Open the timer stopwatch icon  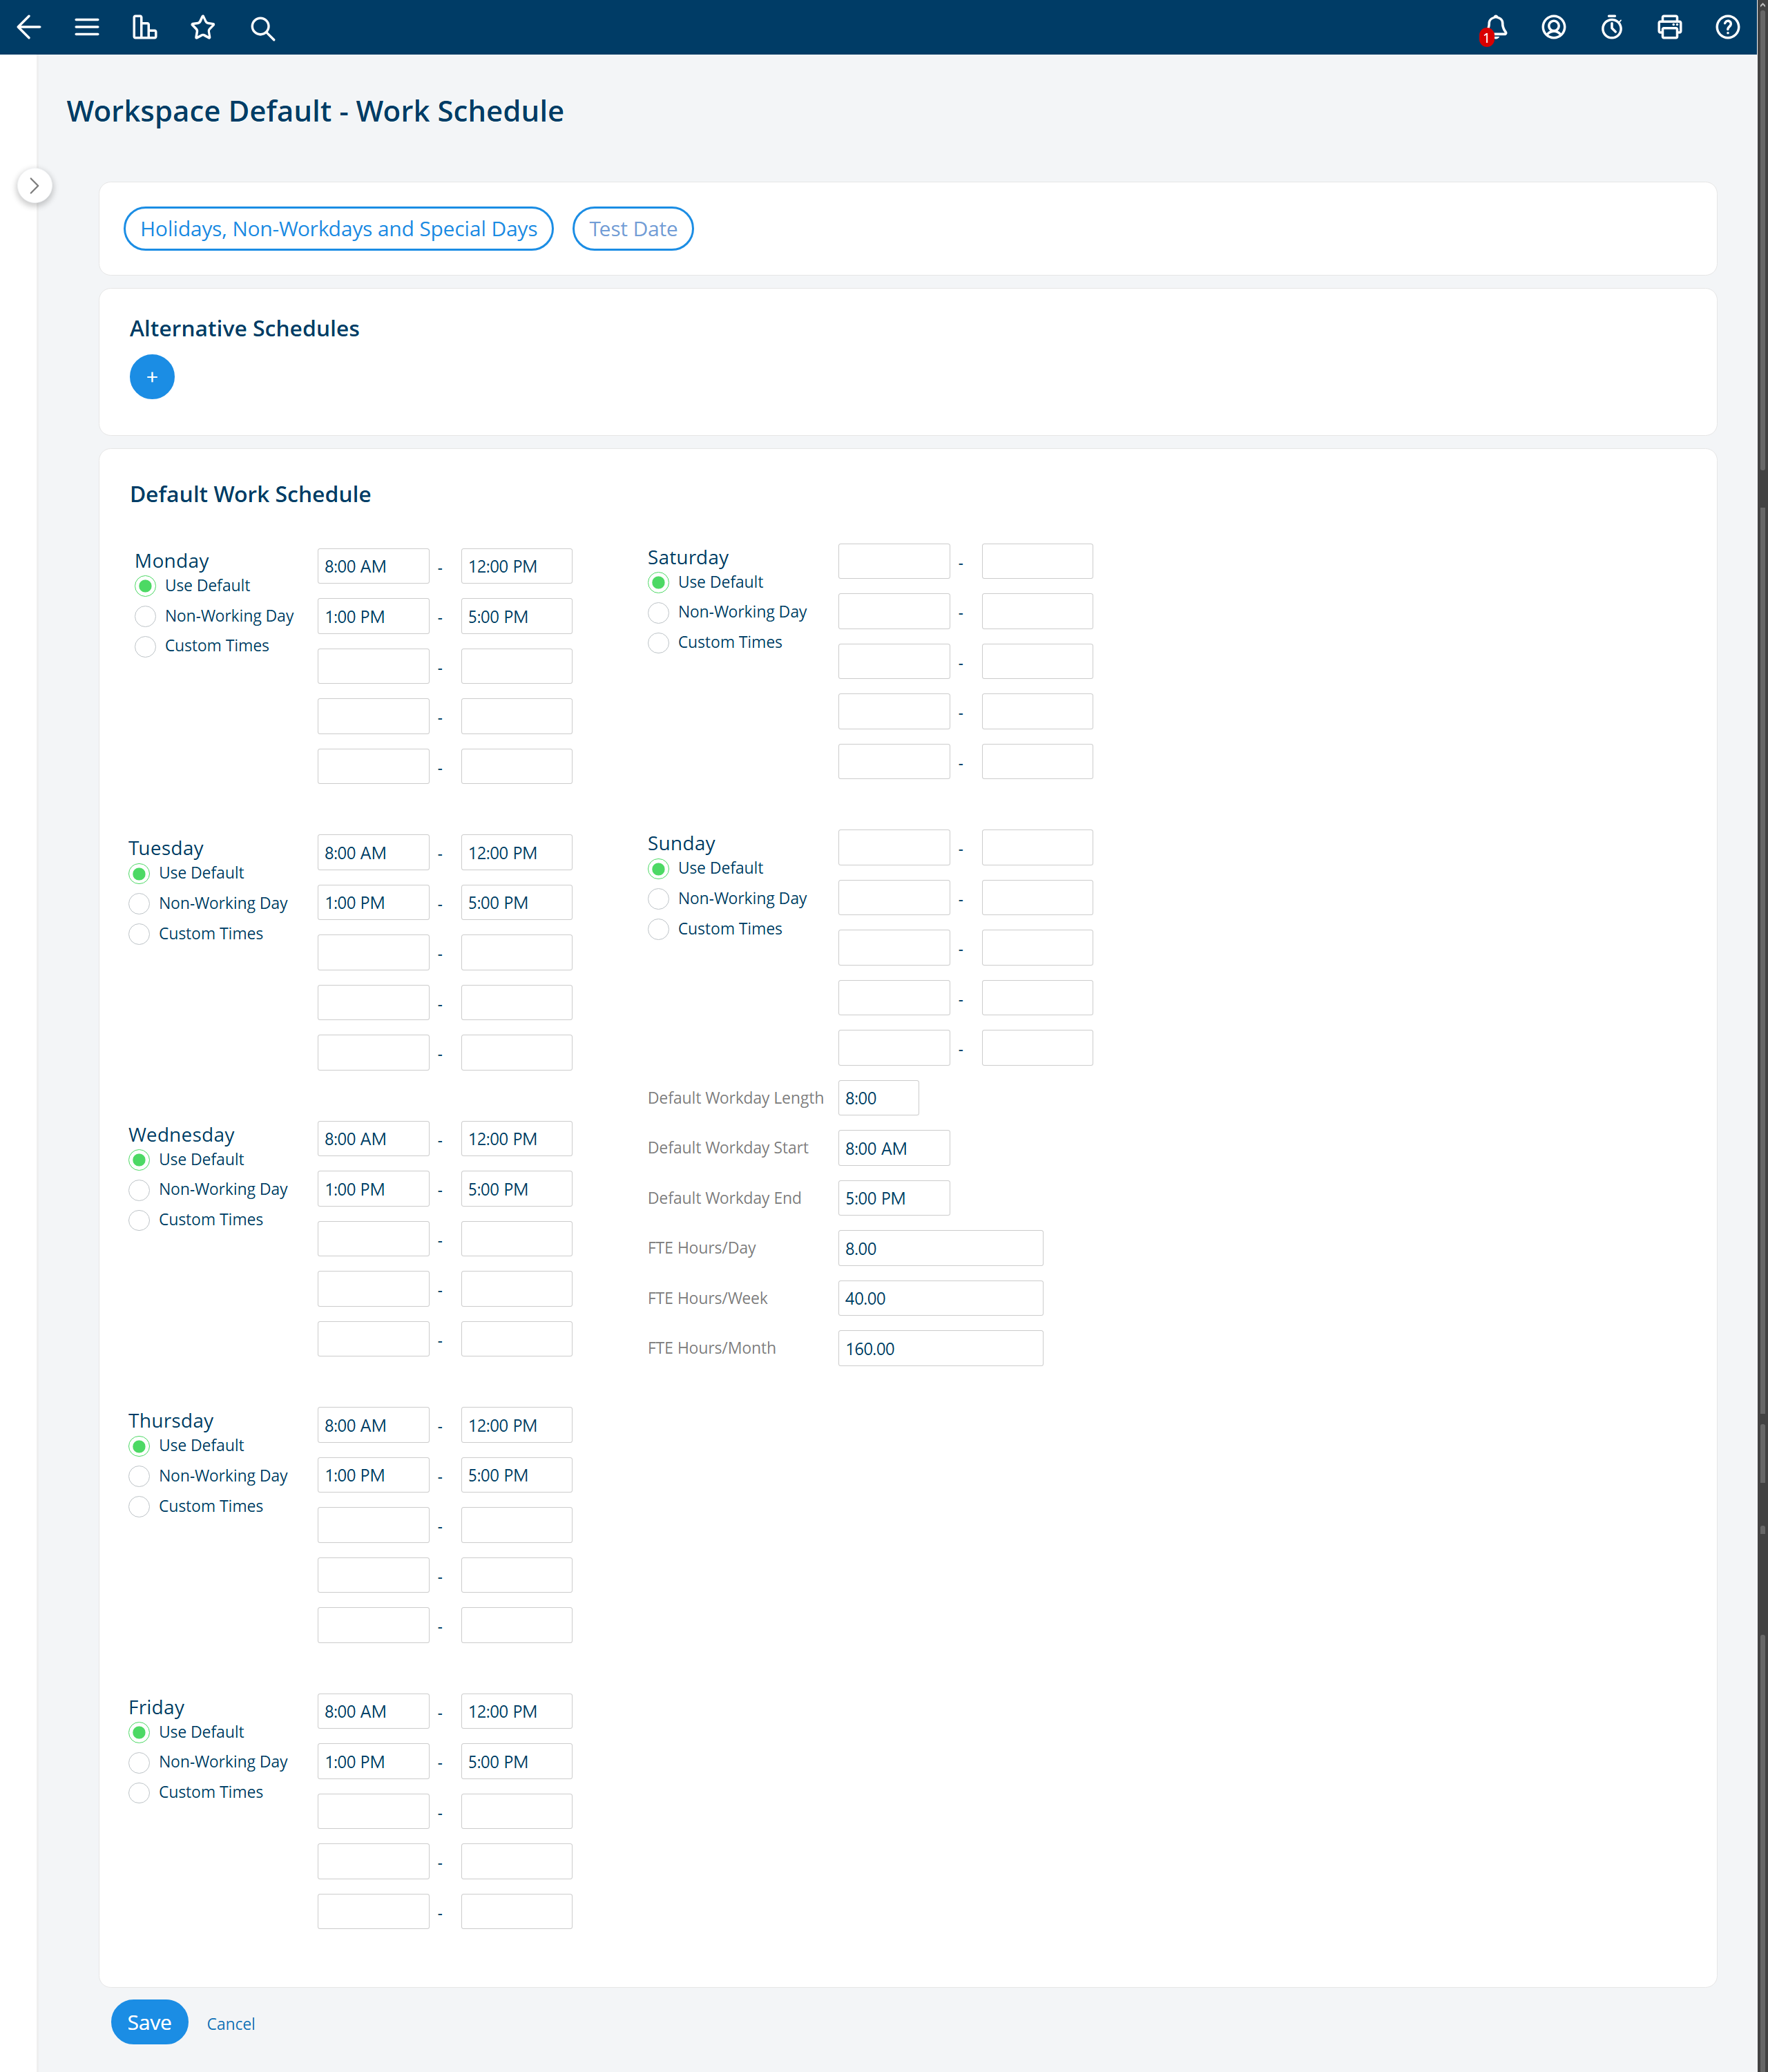coord(1611,27)
